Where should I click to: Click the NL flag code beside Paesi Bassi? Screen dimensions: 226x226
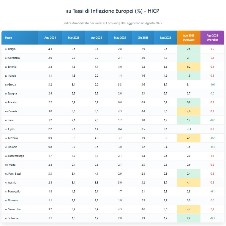click(6, 174)
